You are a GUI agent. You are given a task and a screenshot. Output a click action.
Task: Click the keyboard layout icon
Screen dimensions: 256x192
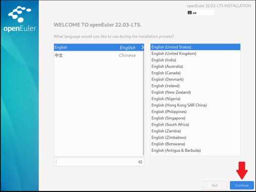pyautogui.click(x=189, y=13)
